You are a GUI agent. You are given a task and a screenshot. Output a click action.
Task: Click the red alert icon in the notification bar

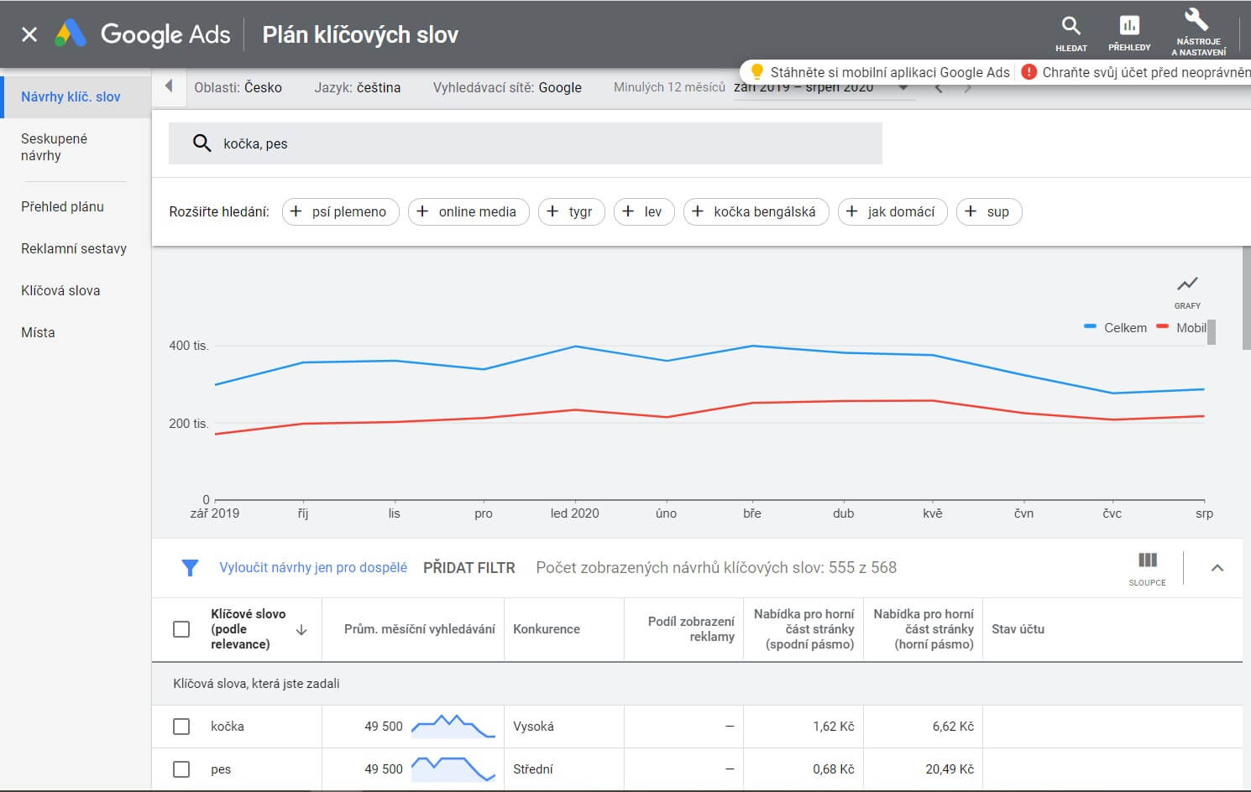click(1029, 72)
